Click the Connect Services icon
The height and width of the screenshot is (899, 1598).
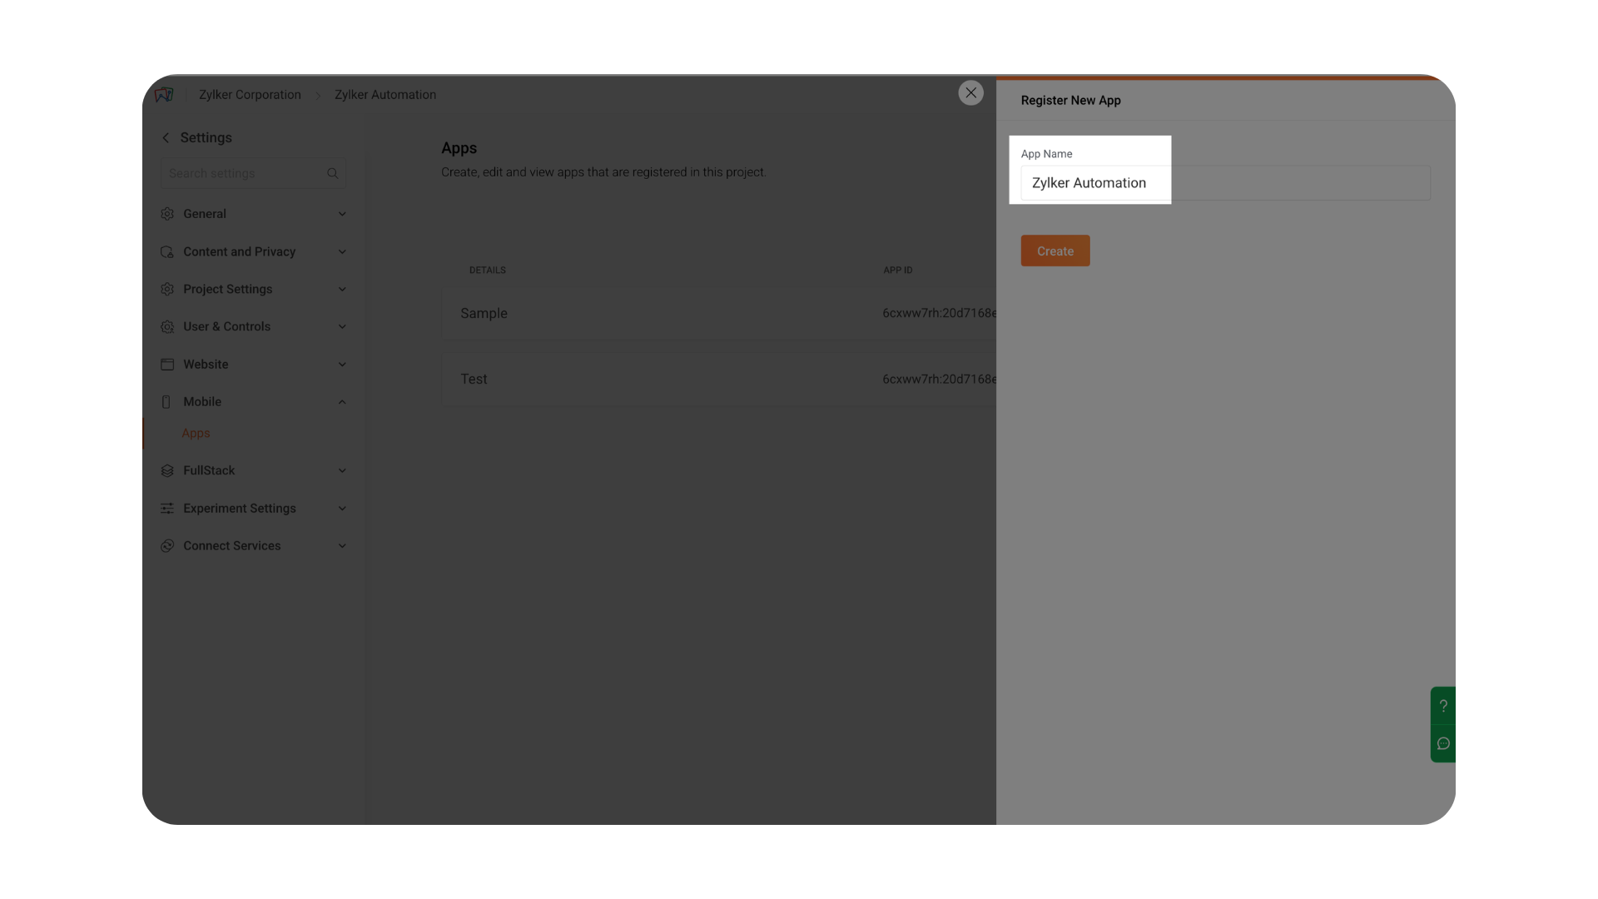(167, 546)
